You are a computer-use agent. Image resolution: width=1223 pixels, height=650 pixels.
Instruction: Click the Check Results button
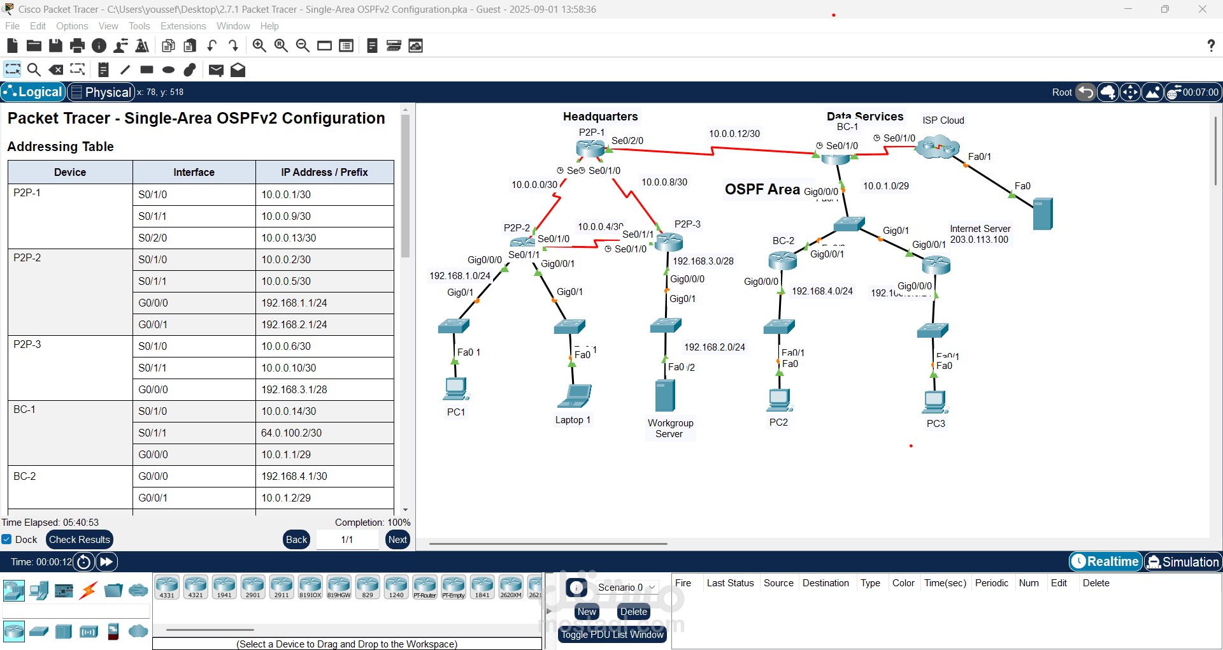pos(80,539)
